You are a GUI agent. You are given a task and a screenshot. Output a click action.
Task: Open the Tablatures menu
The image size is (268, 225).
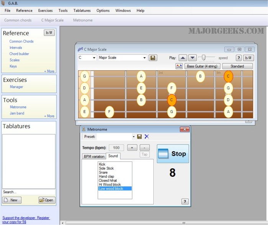tap(82, 11)
